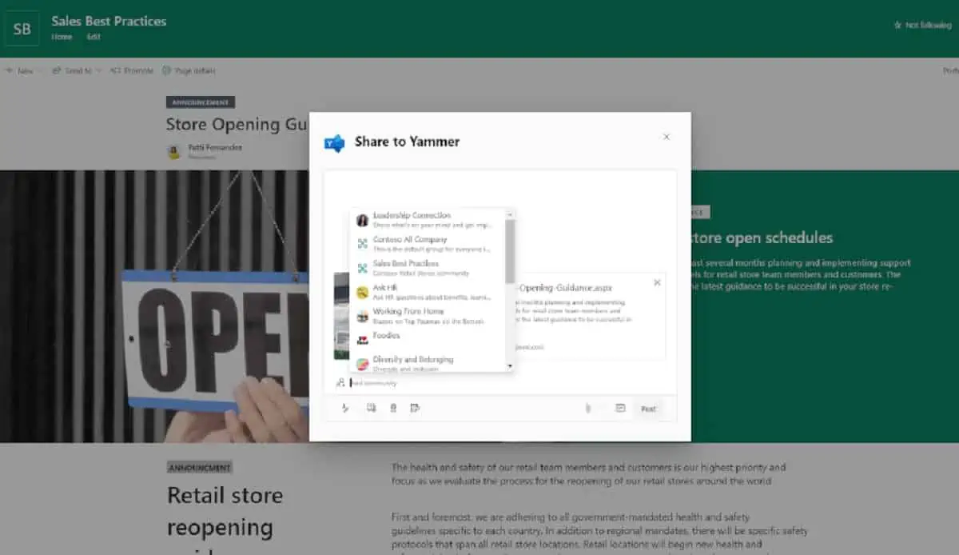
Task: Open Edit in site navigation
Action: tap(94, 37)
